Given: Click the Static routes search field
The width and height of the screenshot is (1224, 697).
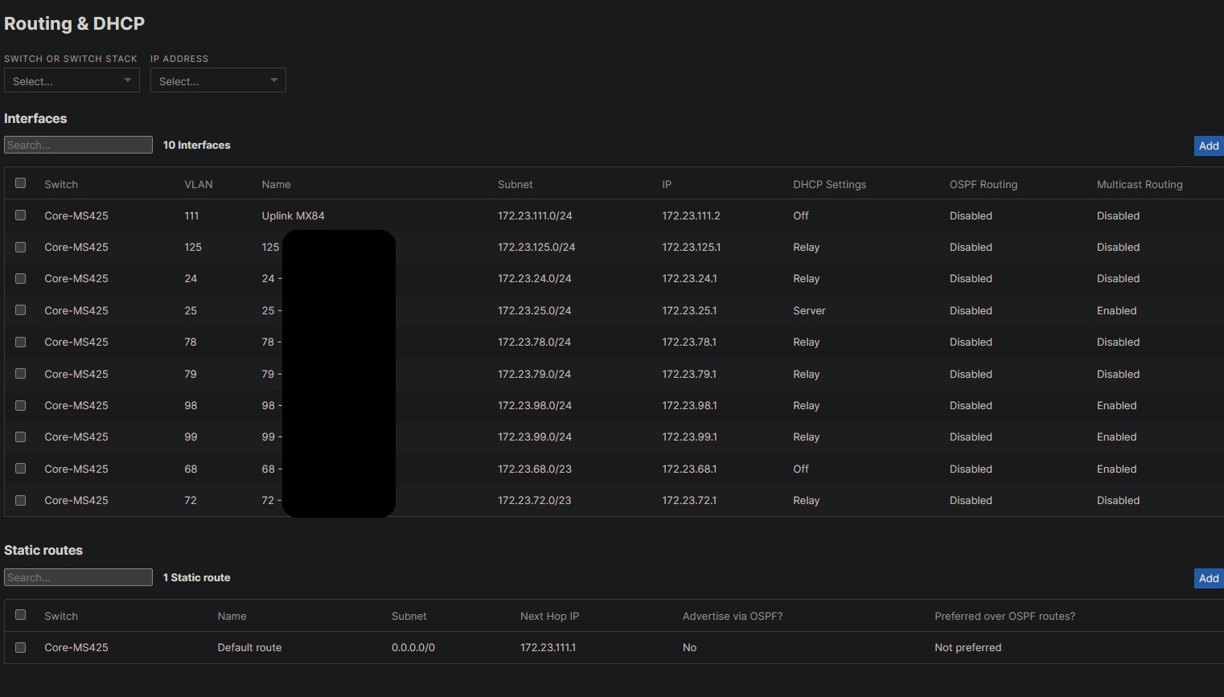Looking at the screenshot, I should (x=78, y=576).
